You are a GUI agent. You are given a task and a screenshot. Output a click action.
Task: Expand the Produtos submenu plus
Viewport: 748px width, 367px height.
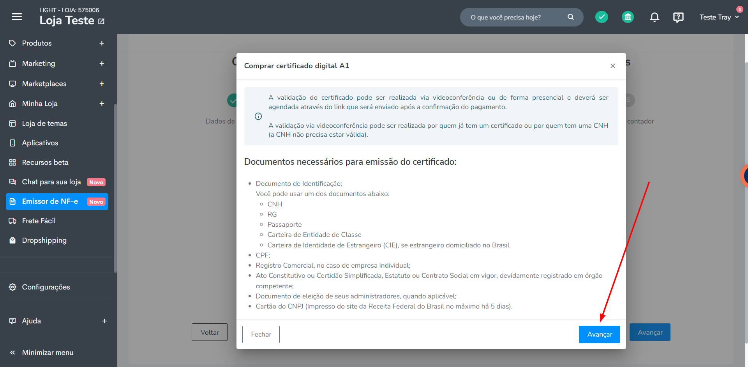(x=102, y=43)
